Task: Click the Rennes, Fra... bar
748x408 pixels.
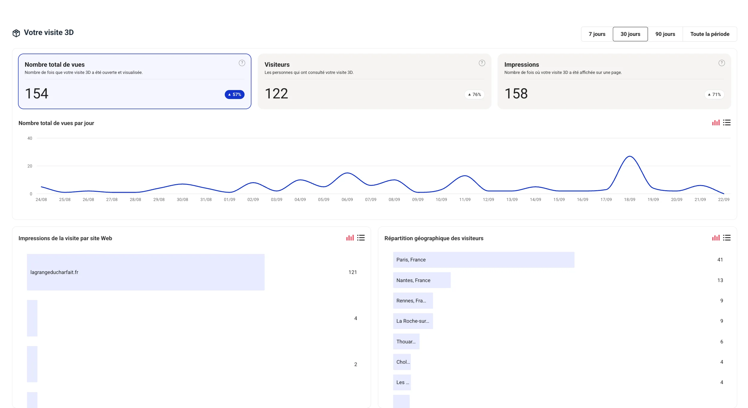Action: tap(413, 301)
